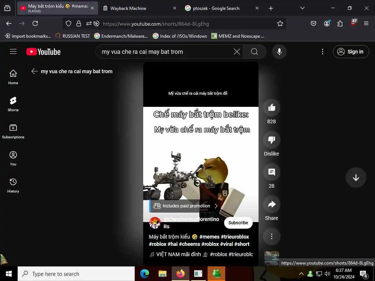This screenshot has height=281, width=375.
Task: Open Subscriptions in YouTube sidebar
Action: (x=13, y=131)
